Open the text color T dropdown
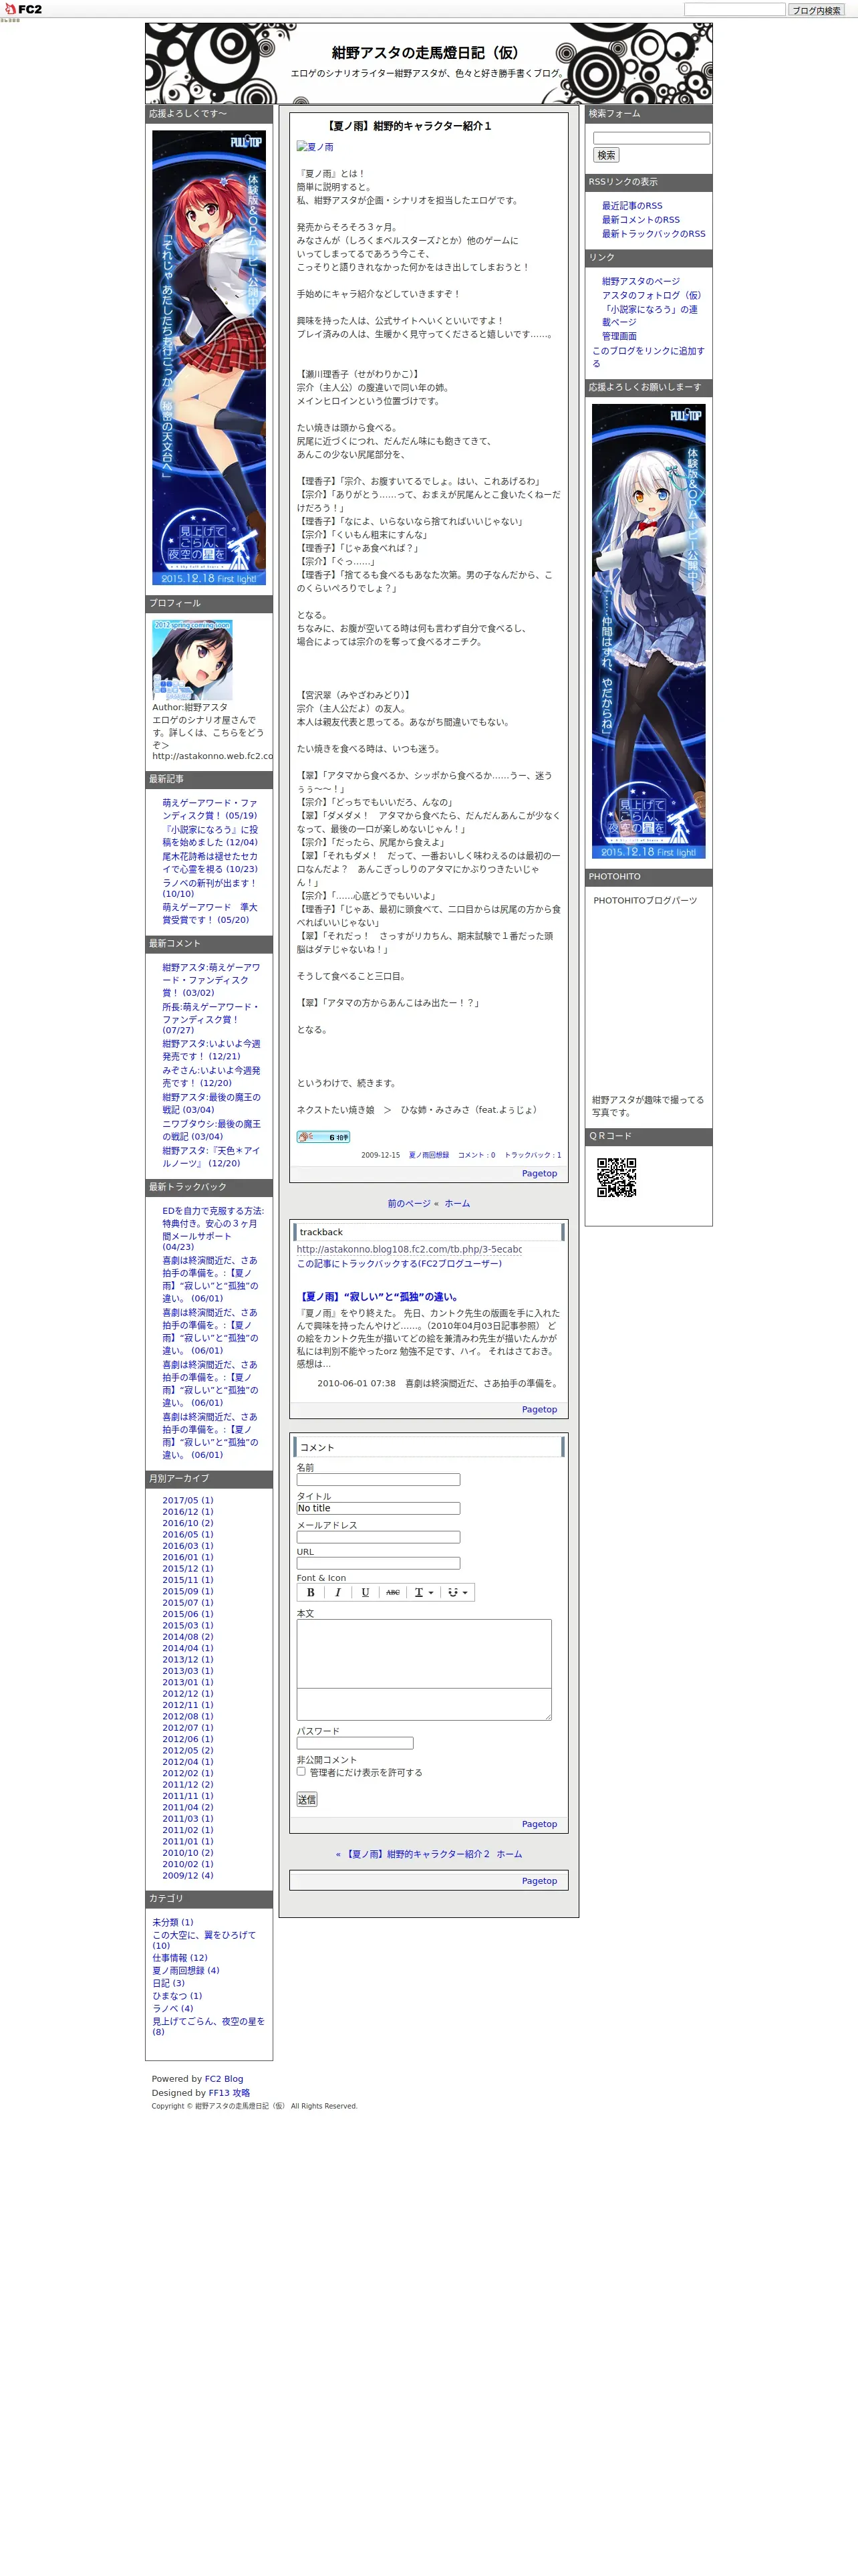This screenshot has height=2576, width=858. (424, 1592)
